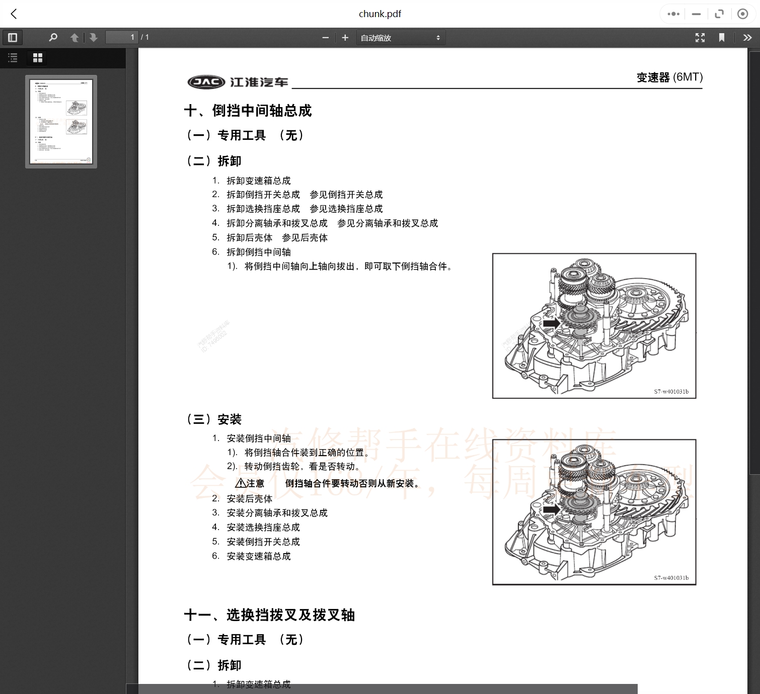This screenshot has width=760, height=694.
Task: Switch sidebar to outline view
Action: [13, 57]
